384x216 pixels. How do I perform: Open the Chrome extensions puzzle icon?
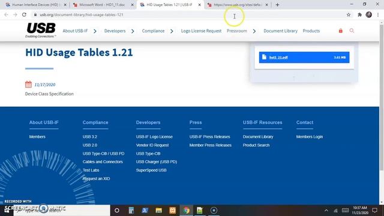359,14
